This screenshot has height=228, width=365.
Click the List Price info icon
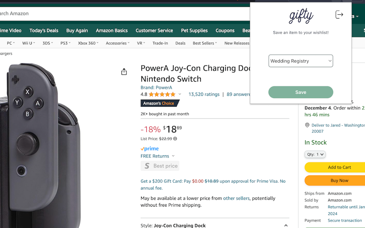click(x=175, y=139)
